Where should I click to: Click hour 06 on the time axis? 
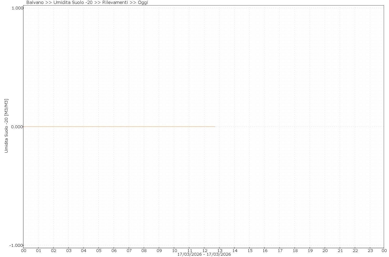[x=114, y=250]
